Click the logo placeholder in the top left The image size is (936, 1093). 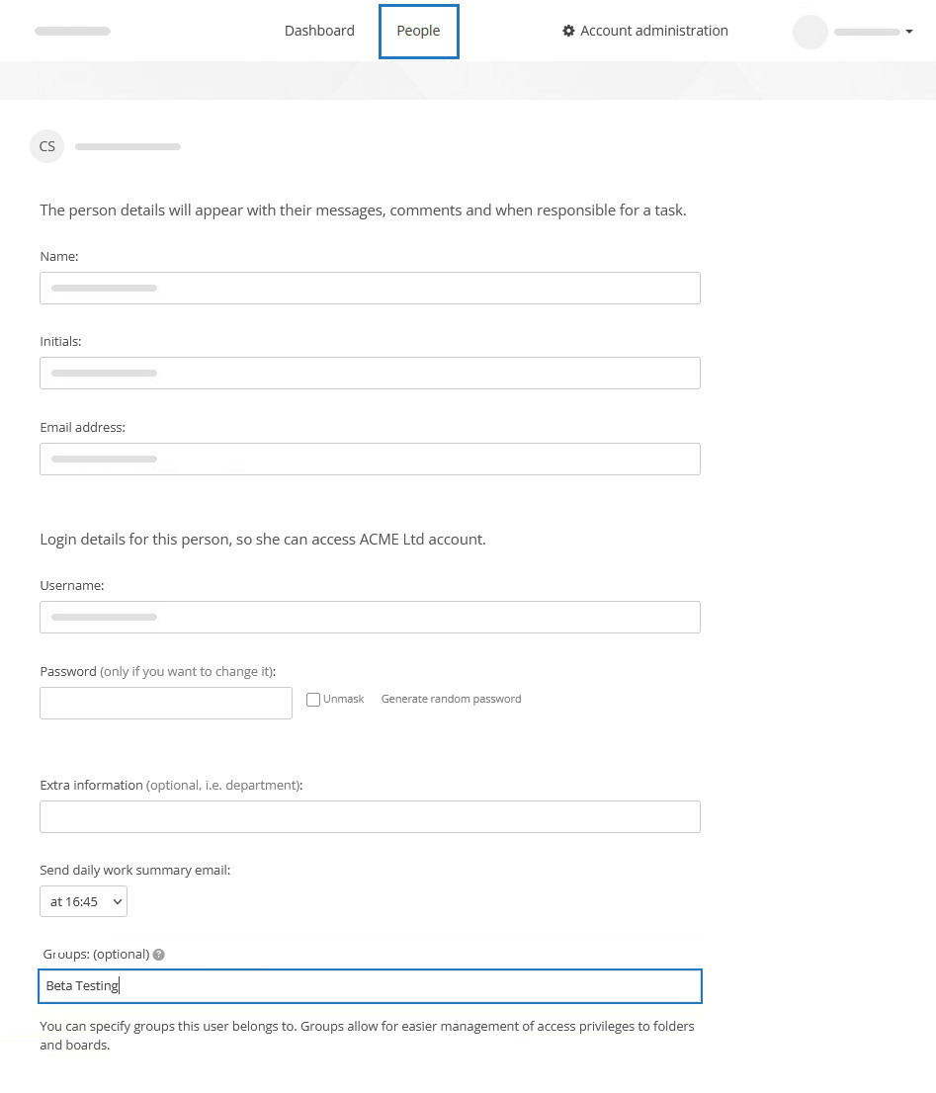(72, 31)
